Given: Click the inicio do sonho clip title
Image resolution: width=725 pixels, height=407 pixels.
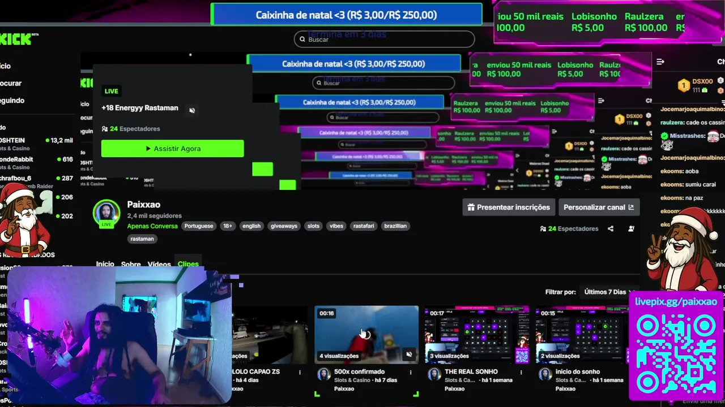Looking at the screenshot, I should tap(581, 372).
